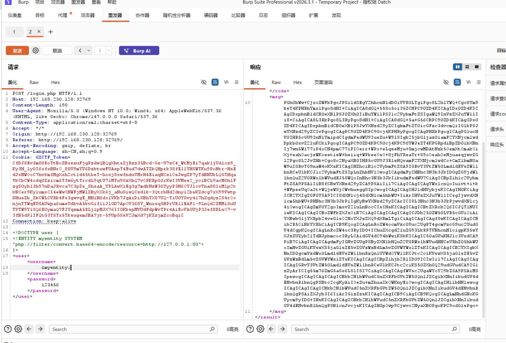Focus the response Search field
This screenshot has height=343, width=506.
click(375, 329)
